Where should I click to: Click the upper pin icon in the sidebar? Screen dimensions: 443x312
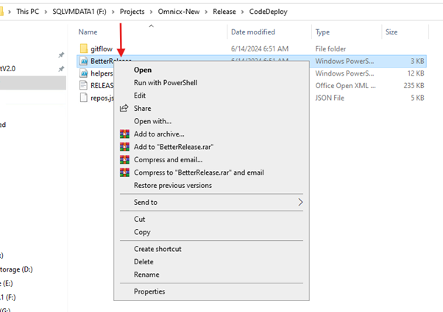[61, 55]
